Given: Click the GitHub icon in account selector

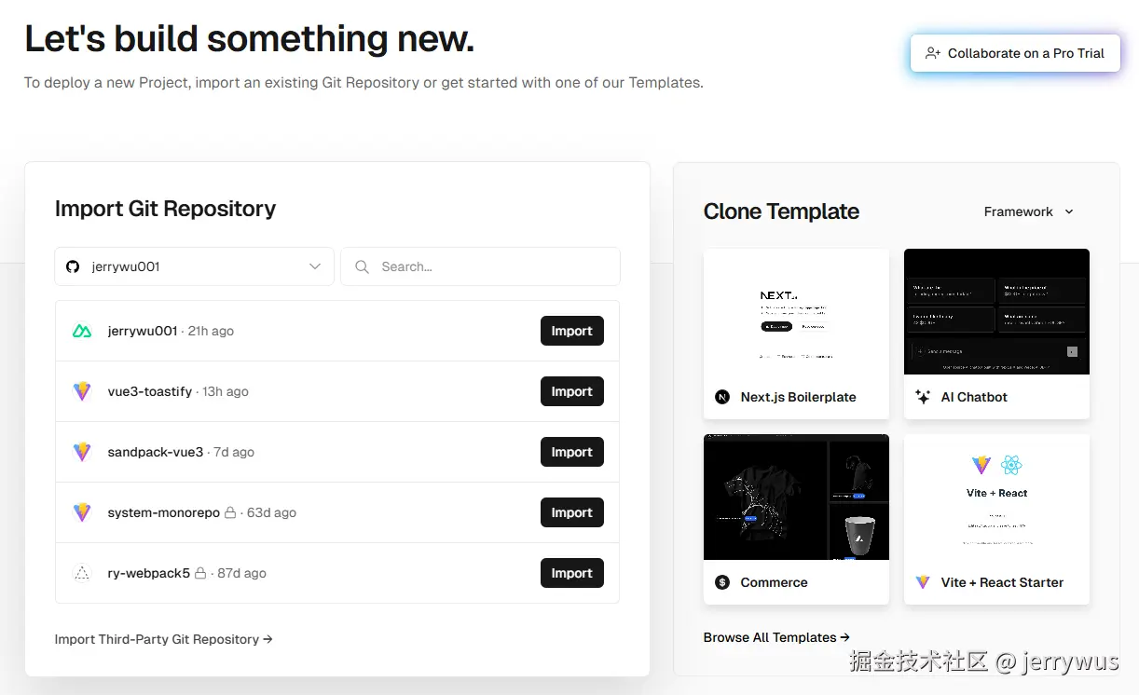Looking at the screenshot, I should [x=73, y=266].
